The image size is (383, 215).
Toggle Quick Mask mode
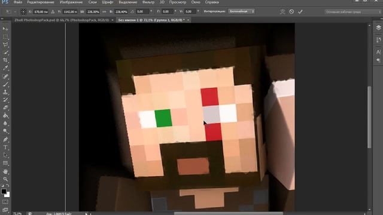[5, 202]
